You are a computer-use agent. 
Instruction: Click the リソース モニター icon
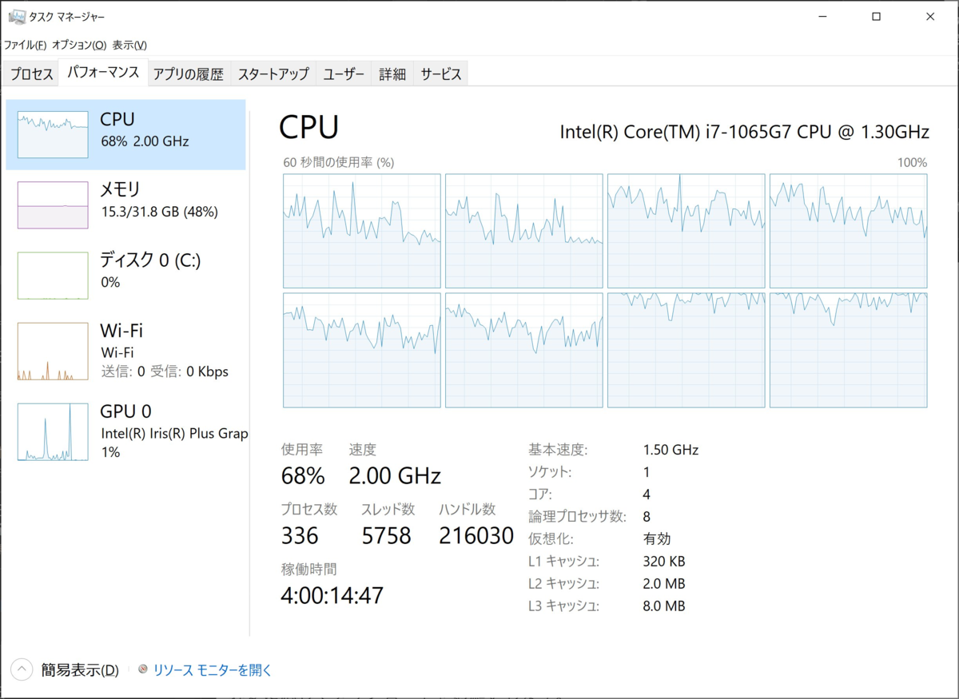[143, 669]
